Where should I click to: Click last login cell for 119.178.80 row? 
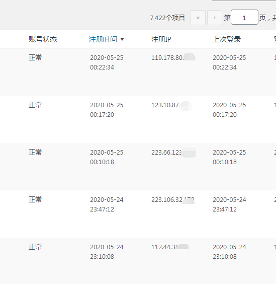tap(229, 62)
